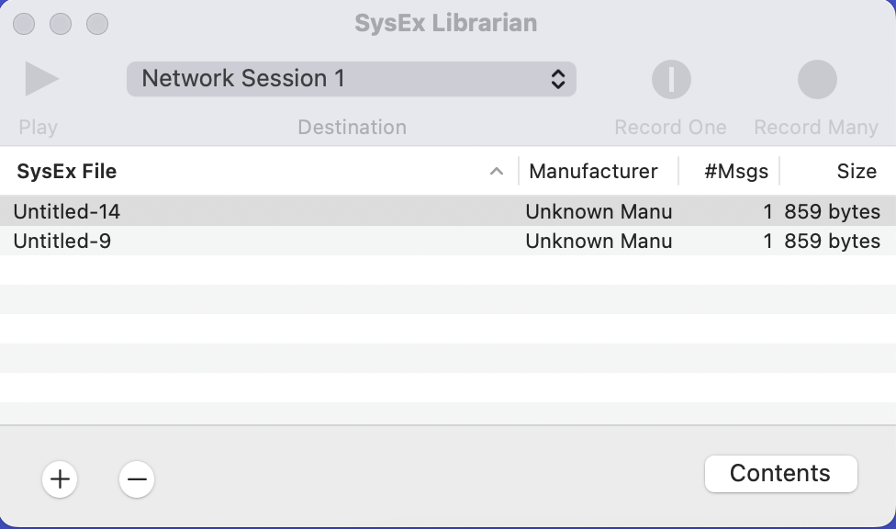Click the Record One icon
This screenshot has height=529, width=896.
(x=671, y=80)
